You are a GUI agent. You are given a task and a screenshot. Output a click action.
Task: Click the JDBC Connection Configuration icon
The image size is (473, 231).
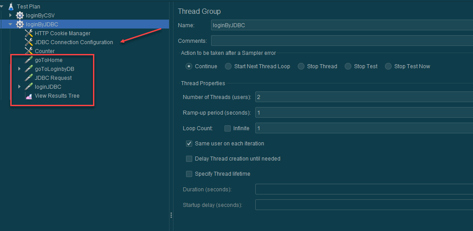tap(29, 42)
